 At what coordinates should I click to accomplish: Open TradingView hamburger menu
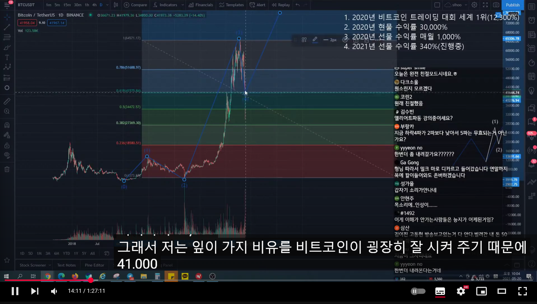(7, 5)
